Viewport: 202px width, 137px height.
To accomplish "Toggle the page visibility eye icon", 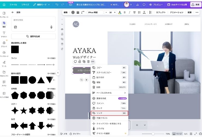I will (62, 29).
